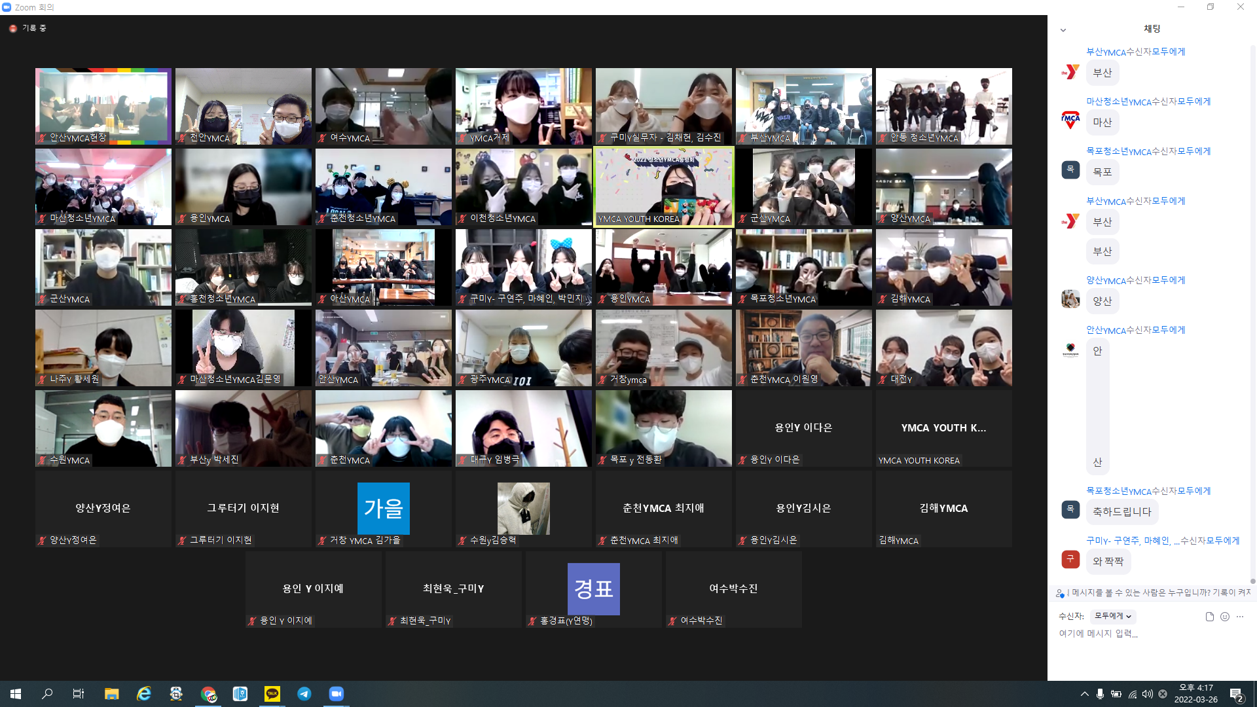
Task: Click the muted mic icon on 천안YMCA tile
Action: [x=183, y=138]
